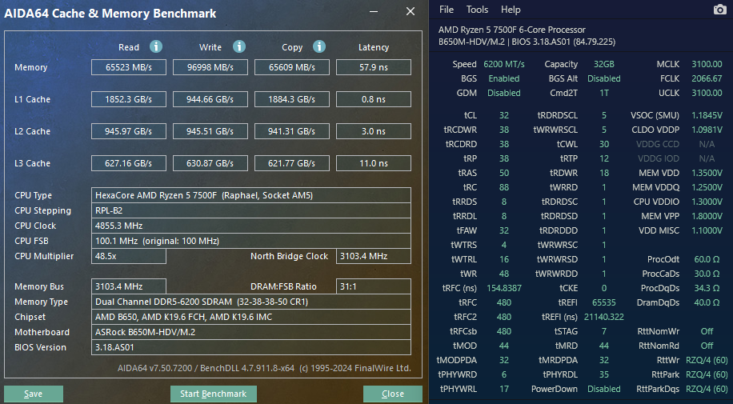Close AIDA64 window with X button
The image size is (733, 404).
411,11
